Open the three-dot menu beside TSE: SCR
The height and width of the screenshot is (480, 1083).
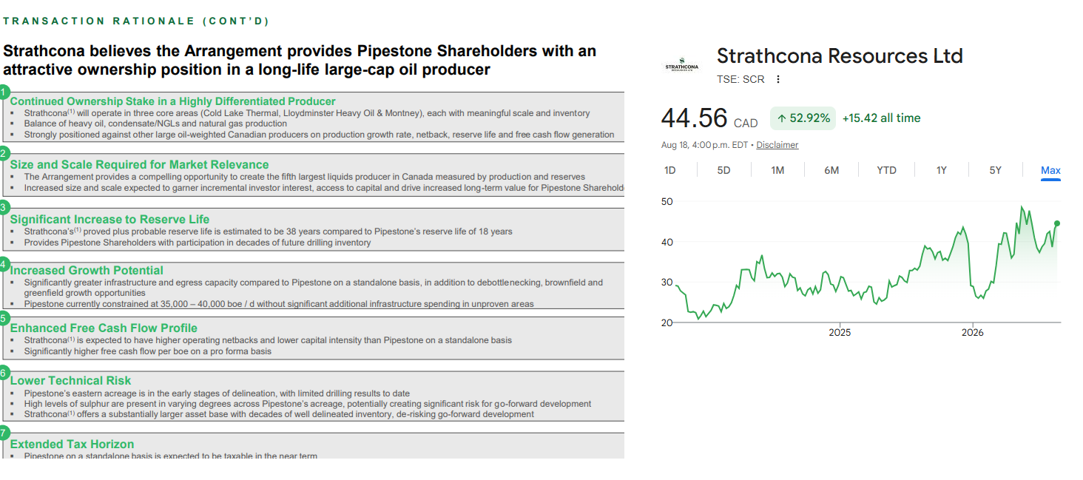click(x=777, y=79)
